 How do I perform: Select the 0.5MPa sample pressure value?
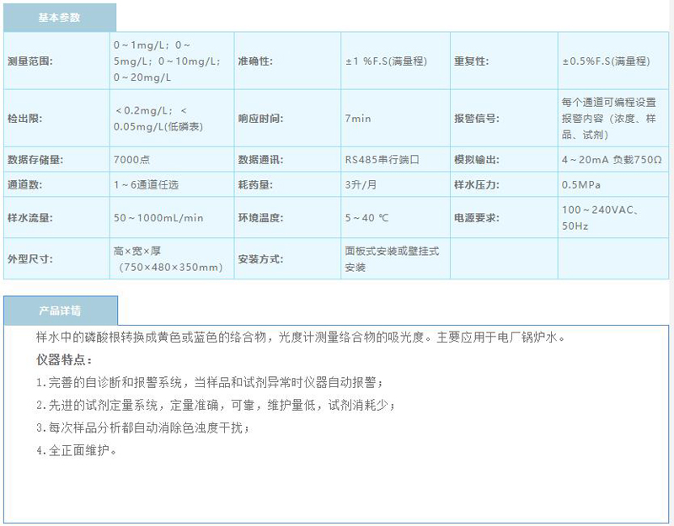pos(580,183)
